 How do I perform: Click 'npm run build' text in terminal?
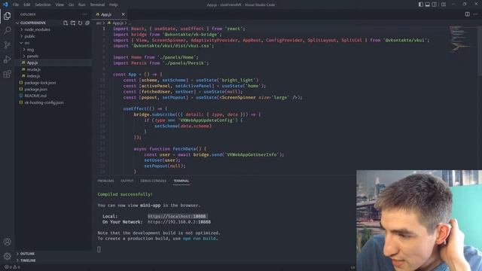click(x=200, y=239)
